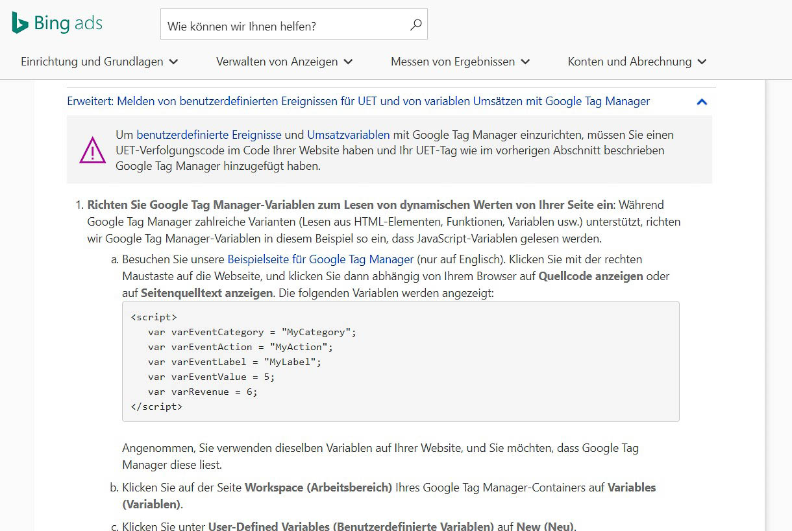
Task: Click the opening <script> tag text
Action: click(154, 317)
